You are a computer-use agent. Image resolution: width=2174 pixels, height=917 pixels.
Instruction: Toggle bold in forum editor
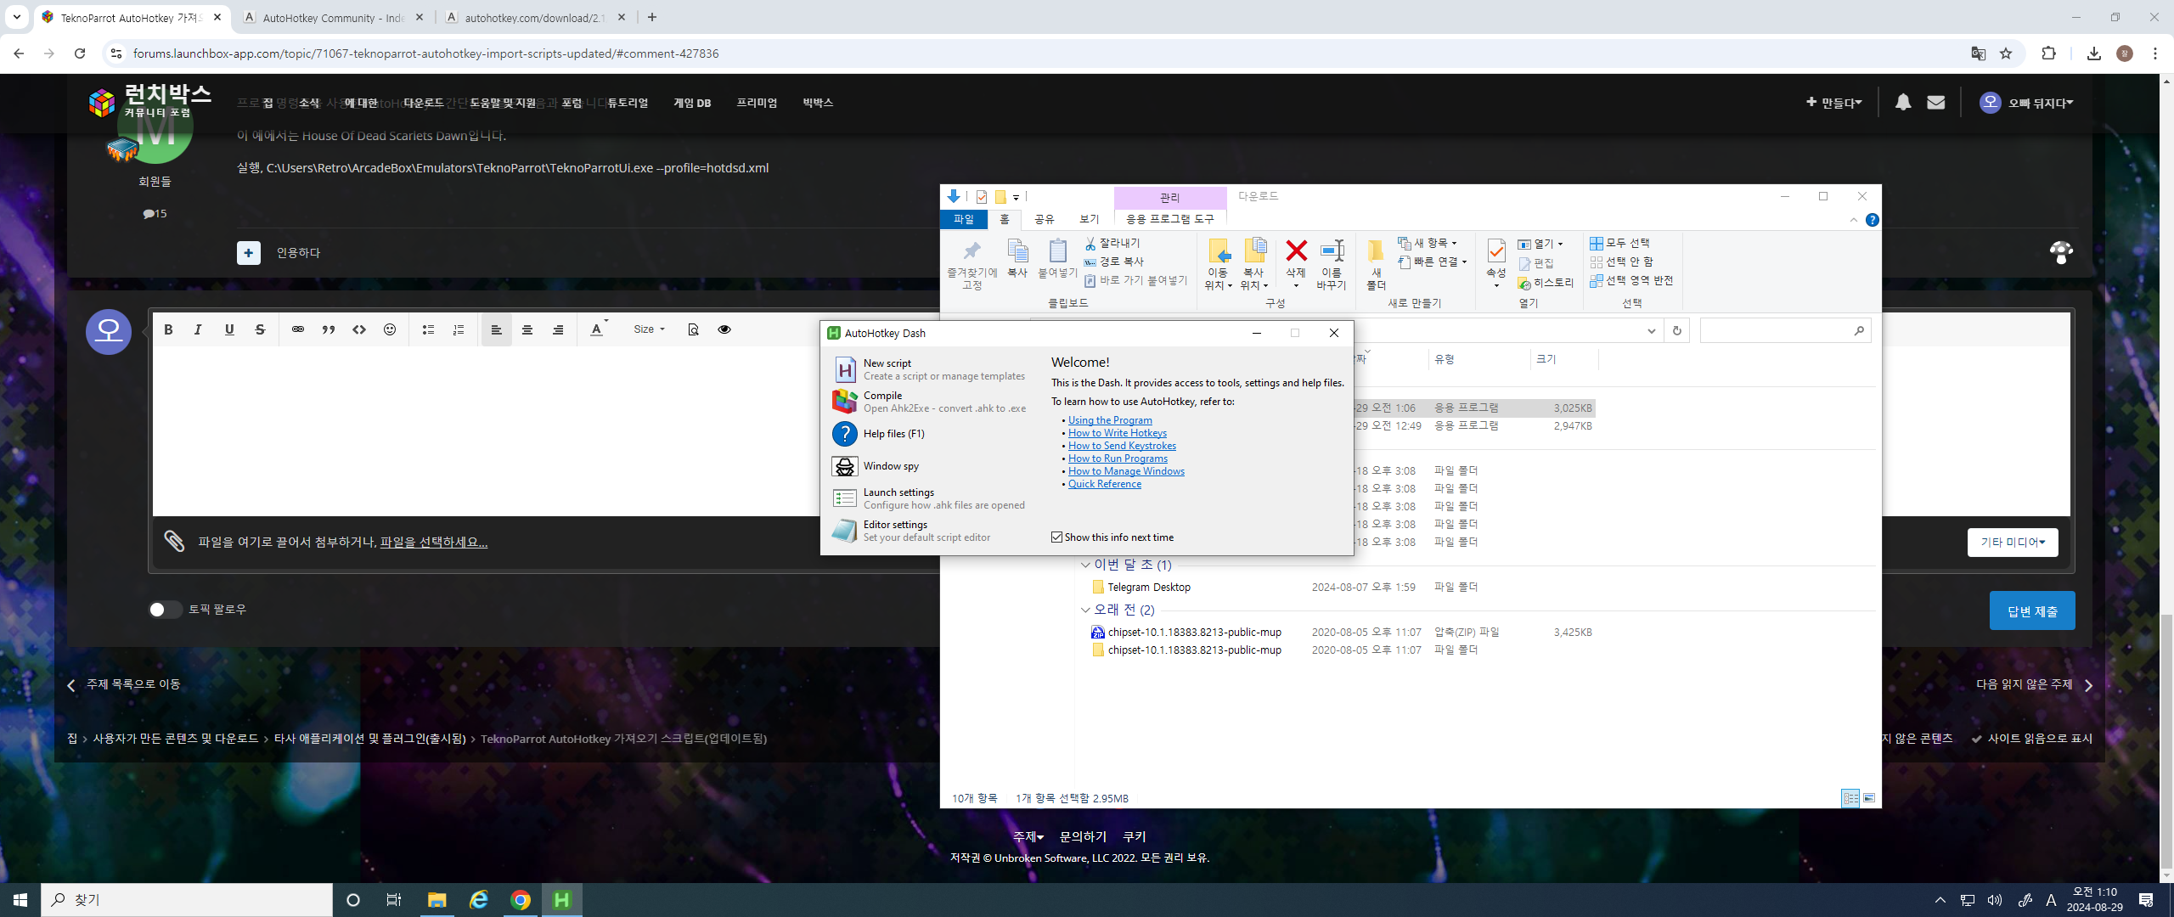click(x=168, y=329)
